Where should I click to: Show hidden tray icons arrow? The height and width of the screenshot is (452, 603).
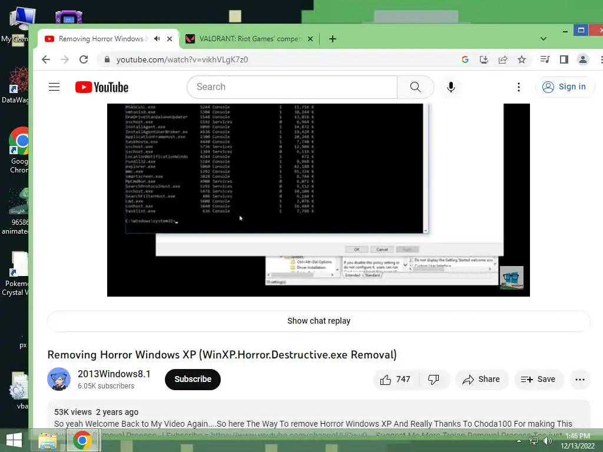tap(519, 441)
